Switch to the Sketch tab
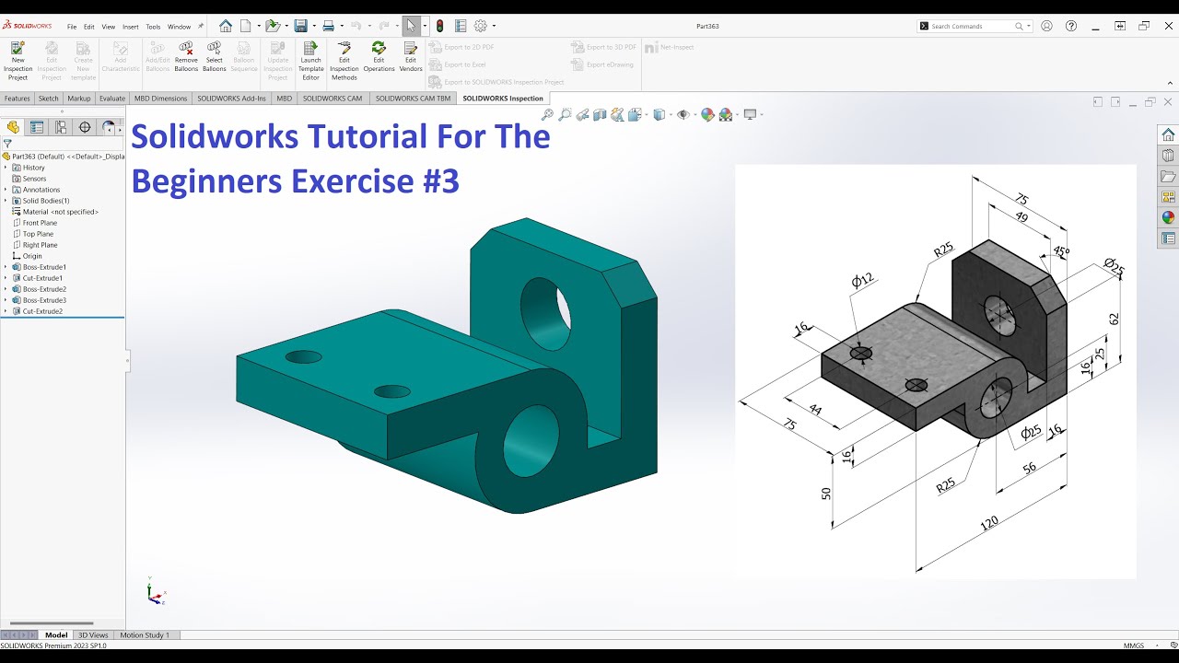The image size is (1179, 663). 49,99
